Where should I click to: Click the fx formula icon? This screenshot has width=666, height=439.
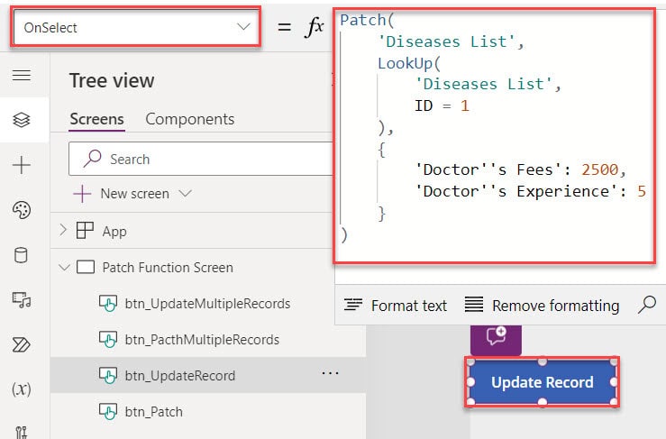[315, 28]
